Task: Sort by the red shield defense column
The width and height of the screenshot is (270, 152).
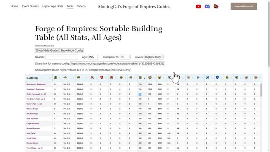Action: (x=102, y=78)
